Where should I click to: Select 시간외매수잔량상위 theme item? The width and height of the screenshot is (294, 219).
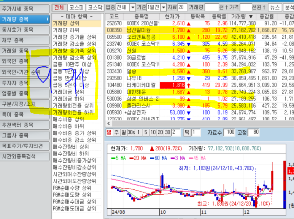pyautogui.click(x=76, y=174)
